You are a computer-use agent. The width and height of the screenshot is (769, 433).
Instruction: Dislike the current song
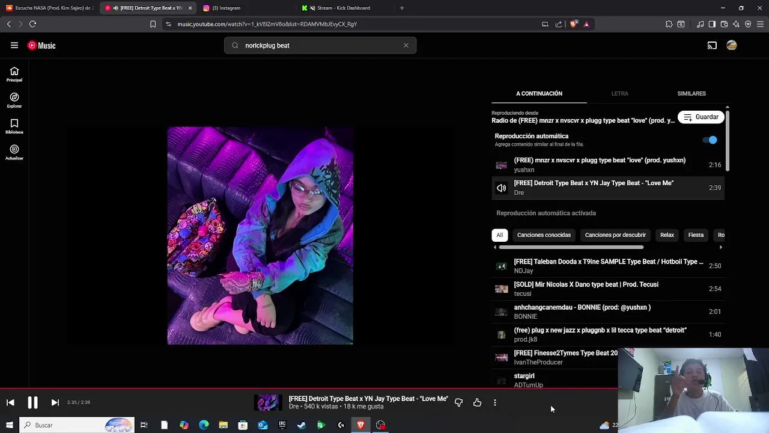coord(458,402)
